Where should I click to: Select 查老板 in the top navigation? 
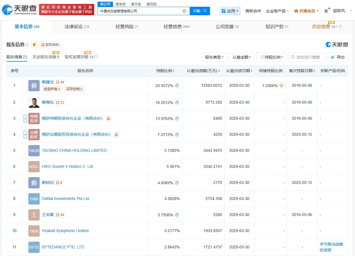tap(121, 4)
